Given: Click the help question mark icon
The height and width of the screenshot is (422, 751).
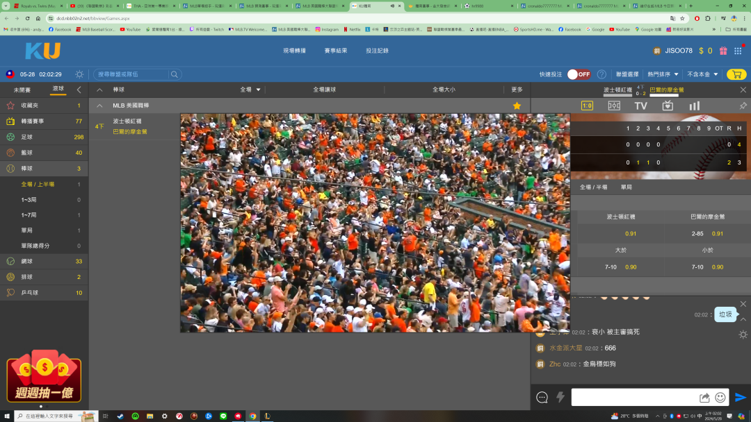Looking at the screenshot, I should coord(601,74).
